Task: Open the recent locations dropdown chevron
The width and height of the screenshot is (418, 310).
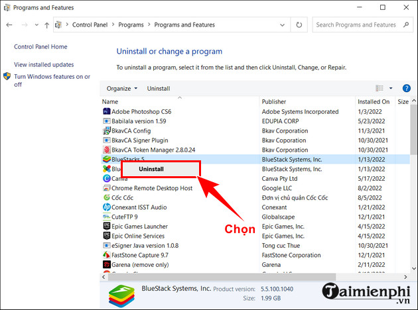Action: pyautogui.click(x=36, y=25)
